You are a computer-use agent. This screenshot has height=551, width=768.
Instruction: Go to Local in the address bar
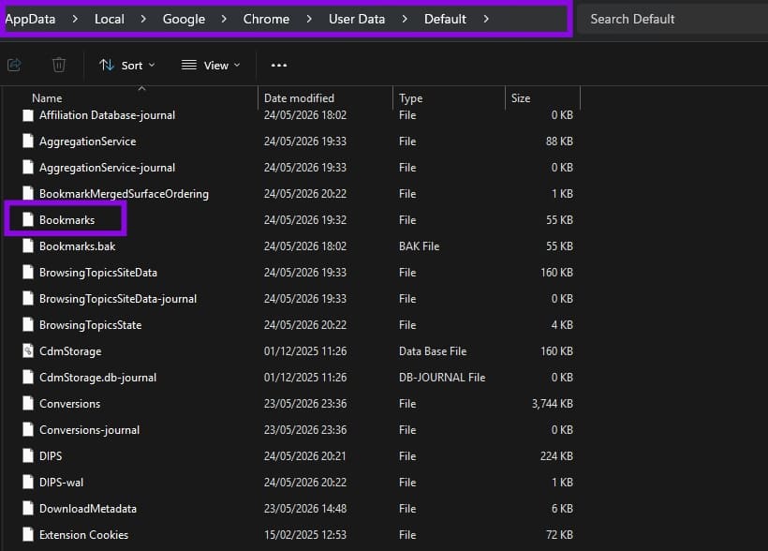point(110,19)
